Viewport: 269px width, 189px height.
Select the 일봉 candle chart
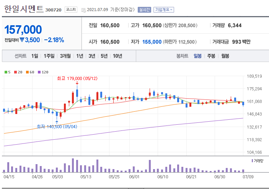[x=197, y=56]
